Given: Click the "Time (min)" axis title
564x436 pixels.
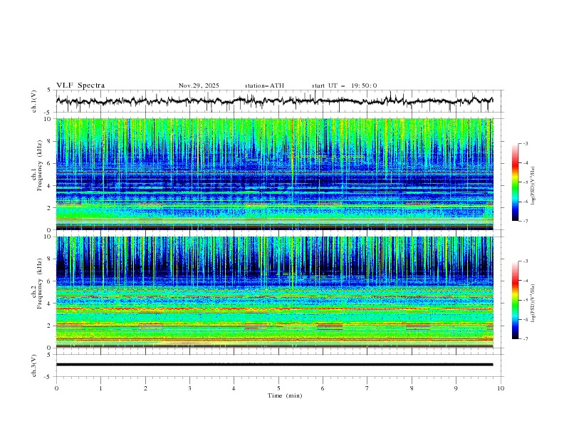Looking at the screenshot, I should coord(285,395).
